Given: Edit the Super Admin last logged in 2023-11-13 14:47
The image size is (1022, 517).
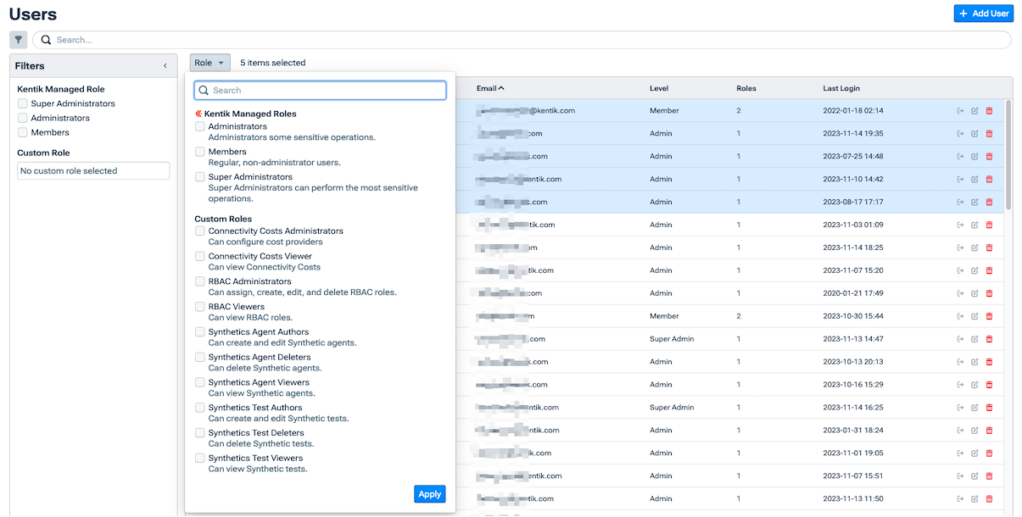Looking at the screenshot, I should click(x=975, y=339).
